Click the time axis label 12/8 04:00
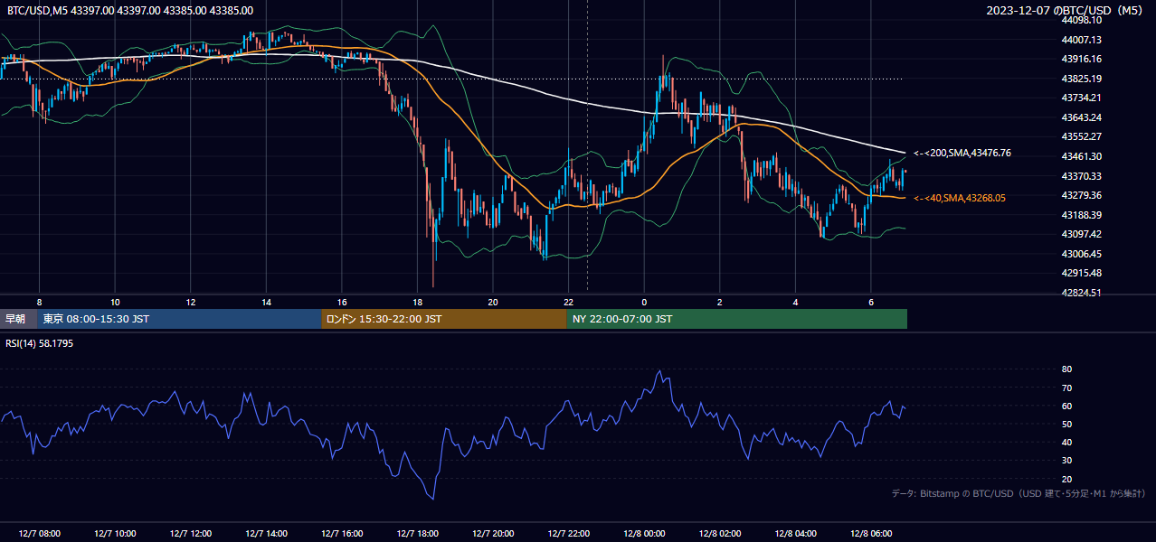Image resolution: width=1156 pixels, height=542 pixels. (795, 534)
